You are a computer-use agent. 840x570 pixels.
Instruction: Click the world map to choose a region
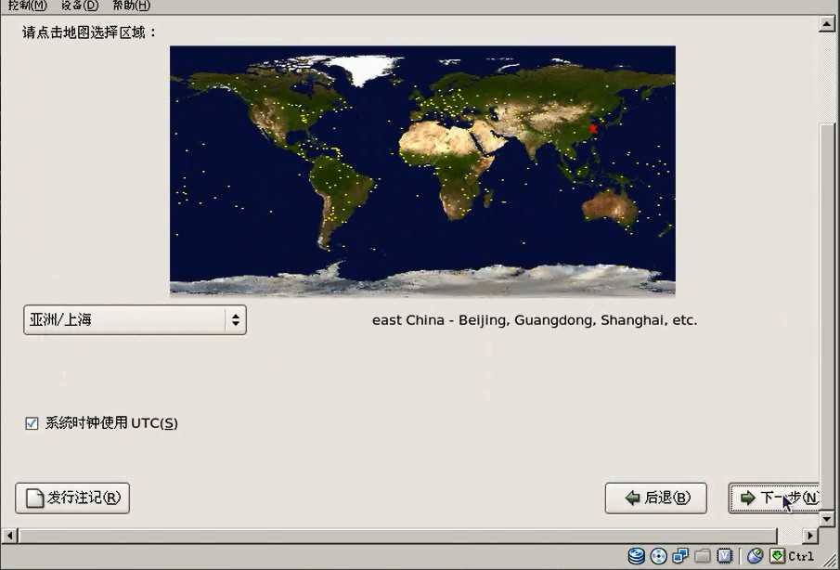[422, 171]
